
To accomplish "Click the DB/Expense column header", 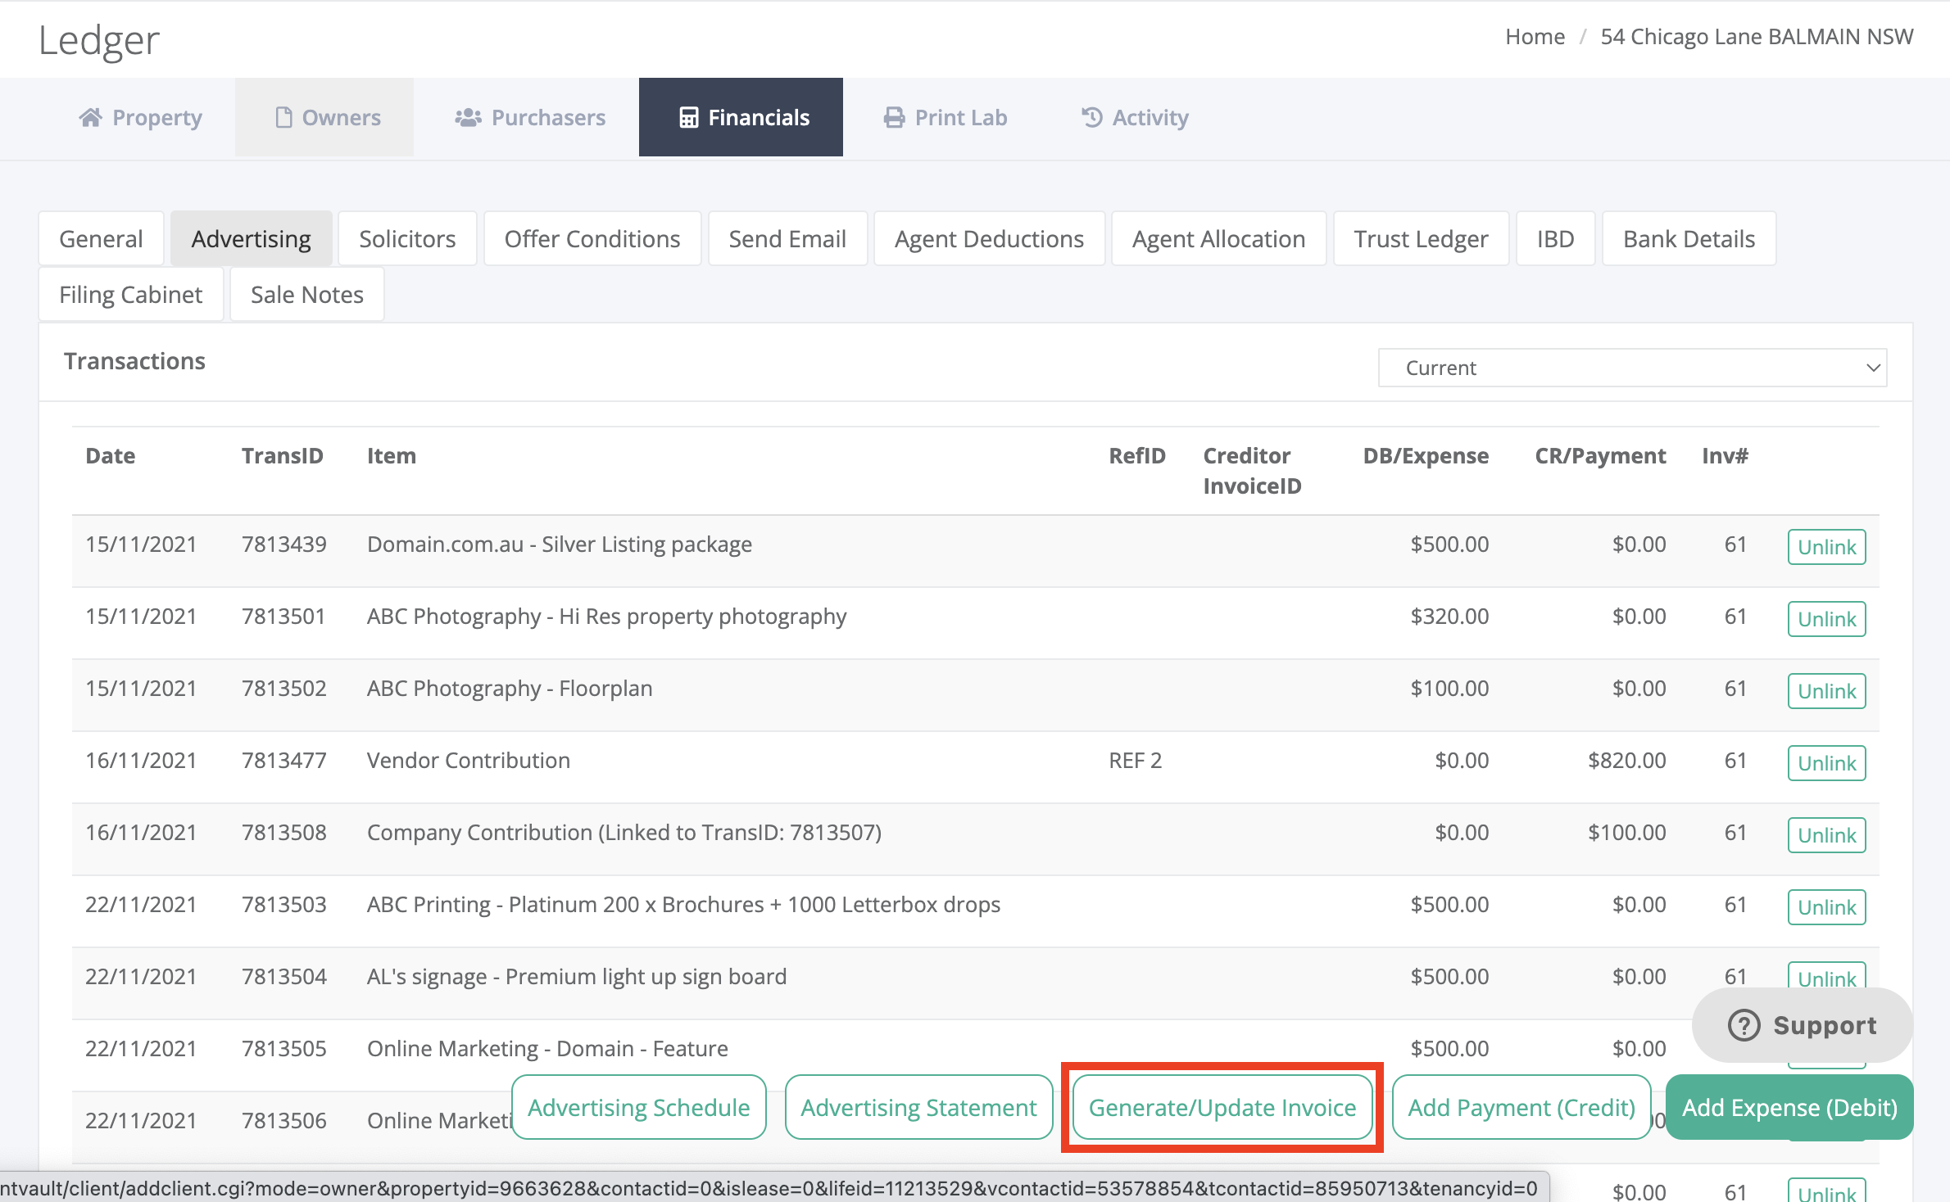I will [1426, 456].
